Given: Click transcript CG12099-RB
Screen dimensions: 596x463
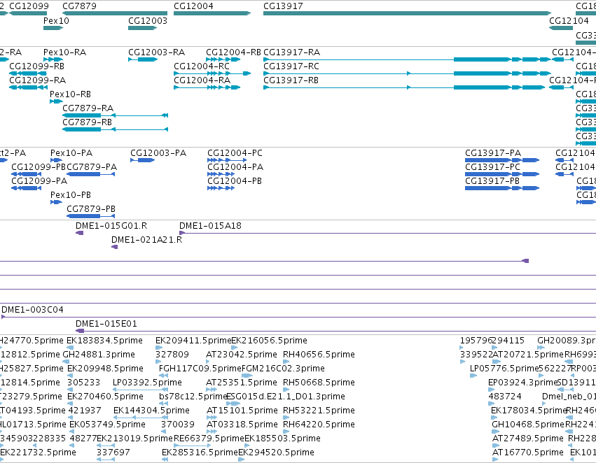Looking at the screenshot, I should (x=28, y=73).
